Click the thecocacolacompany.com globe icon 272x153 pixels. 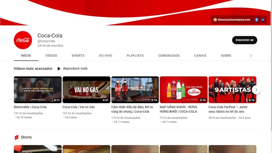pyautogui.click(x=215, y=20)
